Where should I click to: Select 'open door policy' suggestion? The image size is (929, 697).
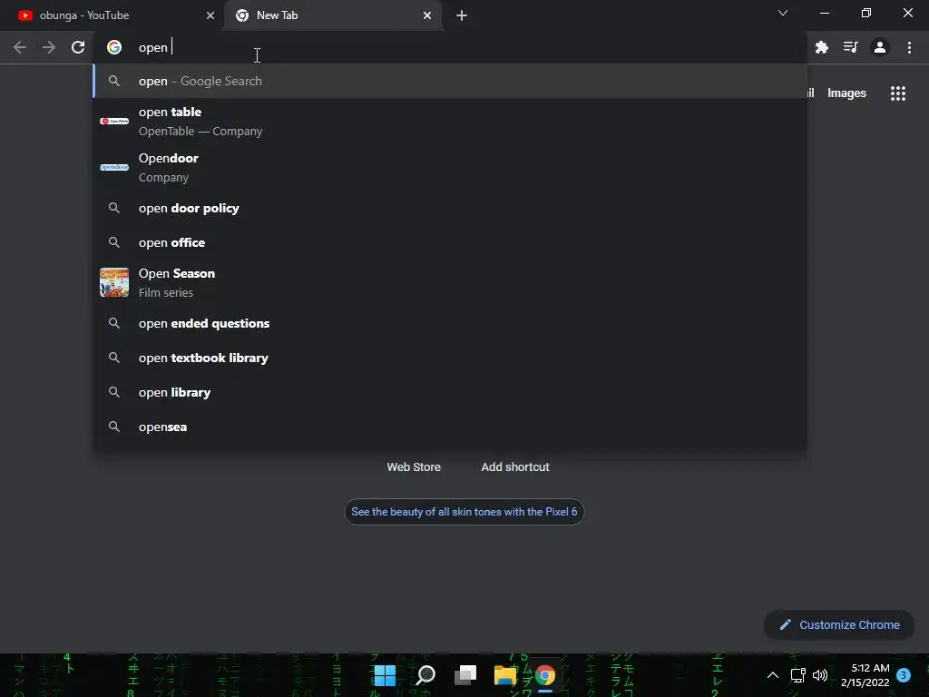click(450, 208)
